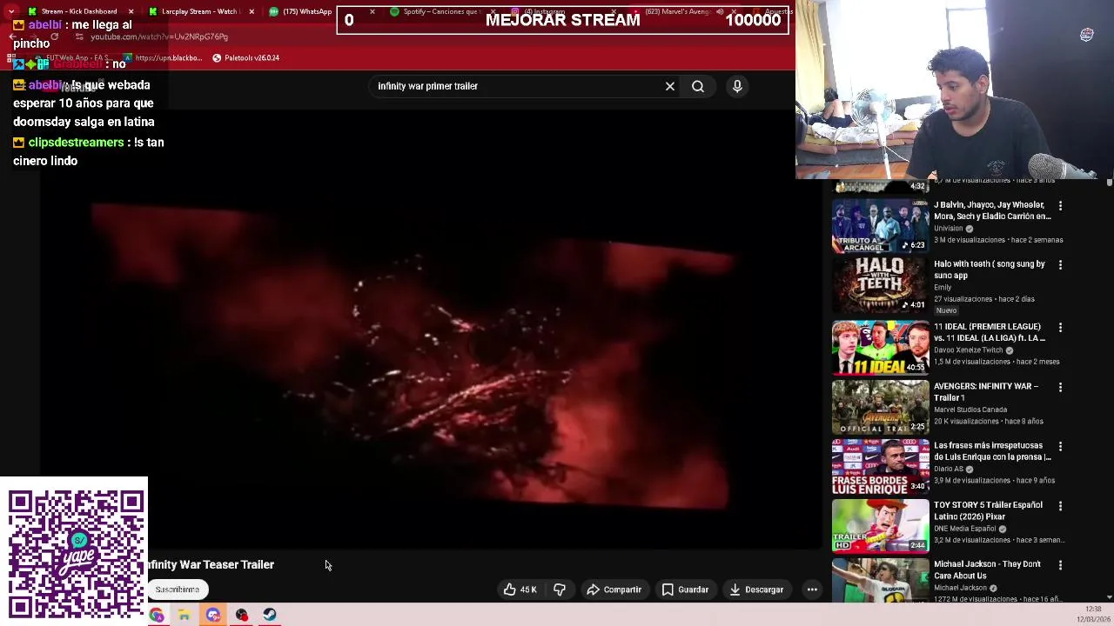Activate voice search microphone icon
1114x626 pixels.
(737, 86)
